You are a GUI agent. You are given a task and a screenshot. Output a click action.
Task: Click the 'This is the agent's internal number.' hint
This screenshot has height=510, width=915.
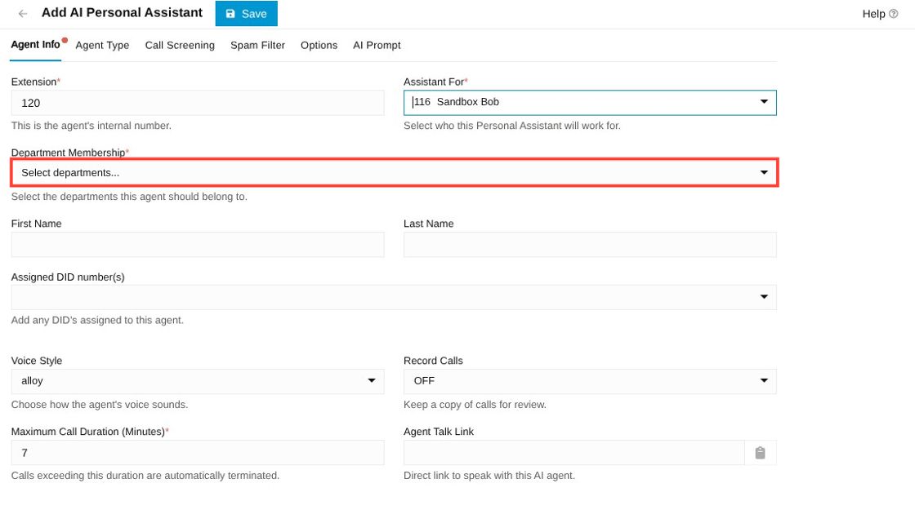[x=91, y=126]
